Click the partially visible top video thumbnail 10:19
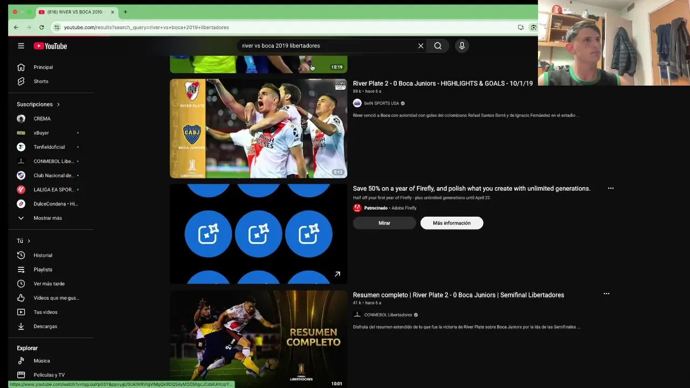 [259, 64]
